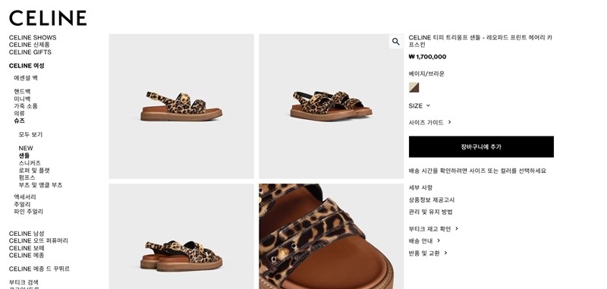Click the arrow beside 배송 안내
The height and width of the screenshot is (289, 607).
tap(439, 240)
